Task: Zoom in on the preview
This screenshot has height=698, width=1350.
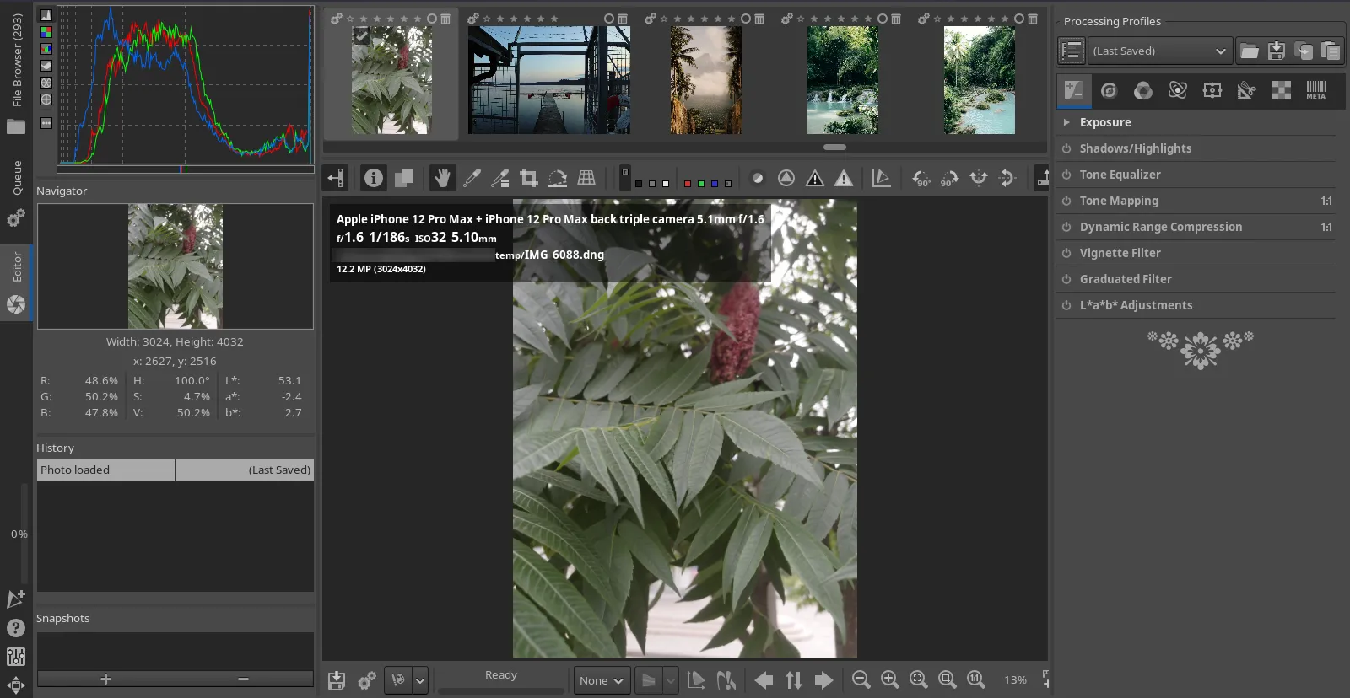Action: (889, 679)
